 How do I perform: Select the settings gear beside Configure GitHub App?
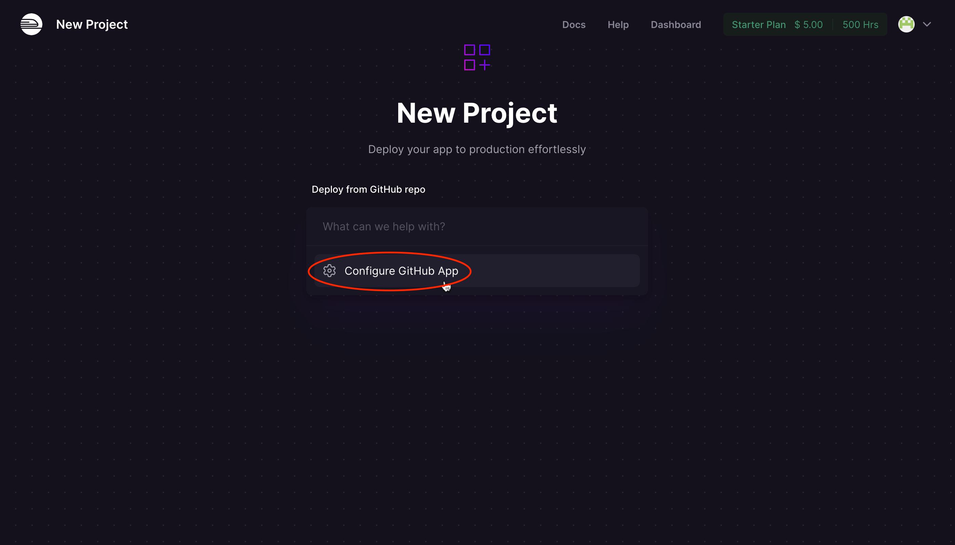tap(329, 271)
